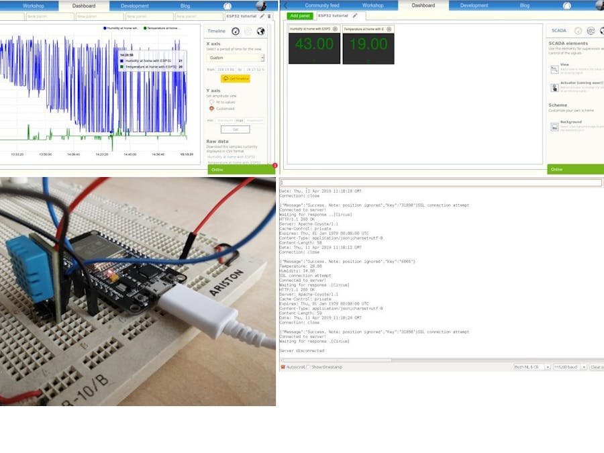The height and width of the screenshot is (453, 604).
Task: Enable the Show timestamp checkbox
Action: (x=308, y=366)
